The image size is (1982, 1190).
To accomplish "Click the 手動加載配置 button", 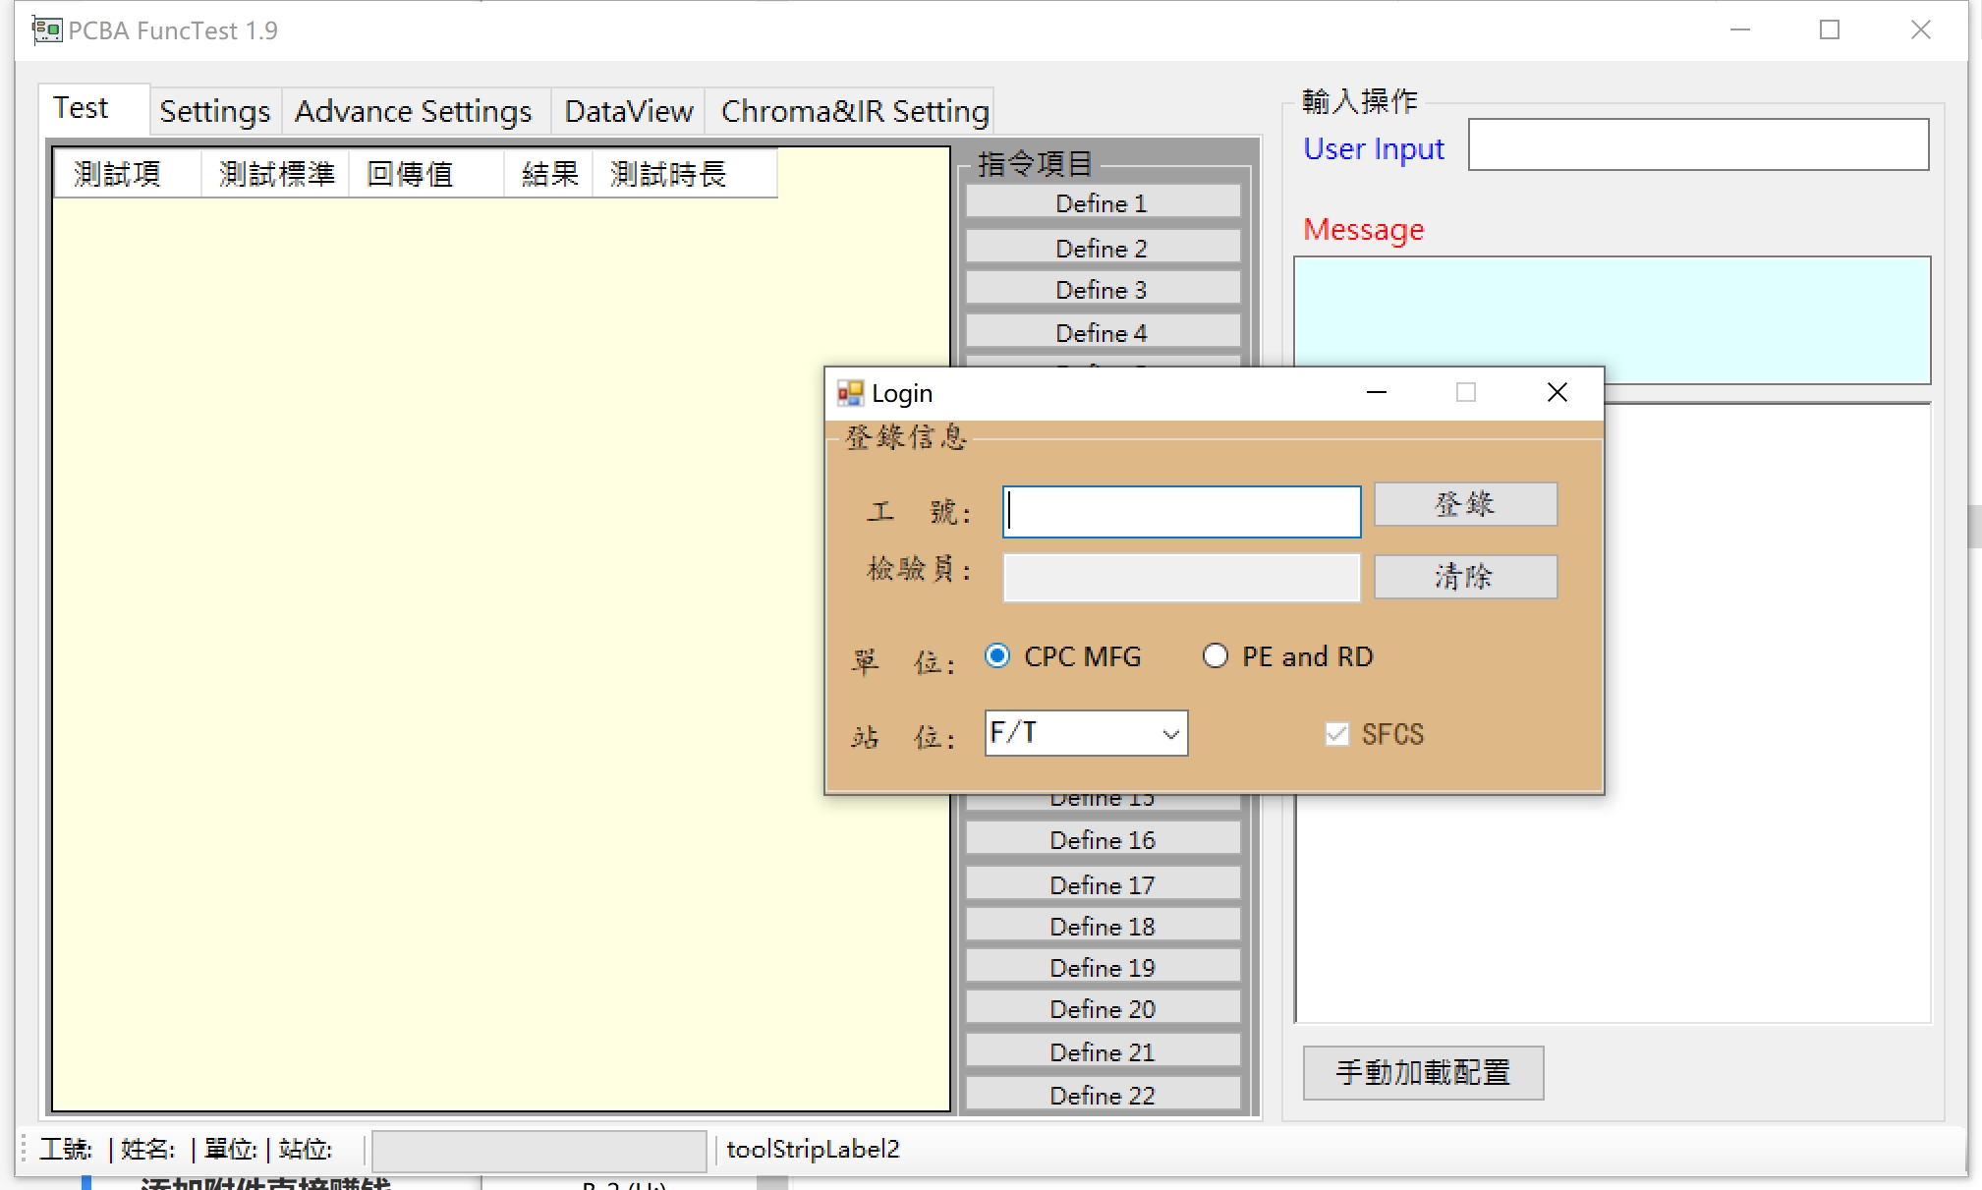I will [x=1423, y=1072].
